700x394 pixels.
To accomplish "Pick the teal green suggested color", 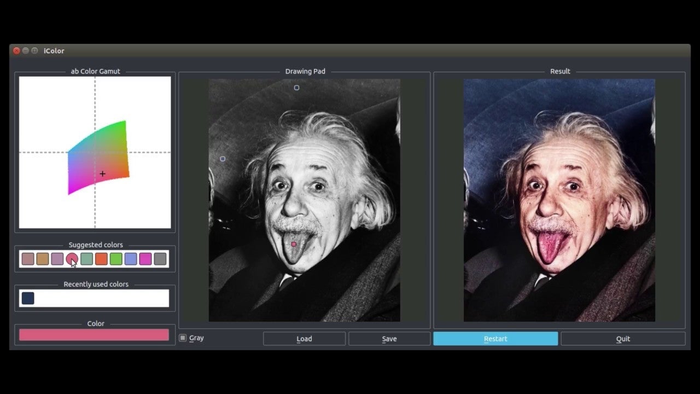I will click(x=86, y=259).
